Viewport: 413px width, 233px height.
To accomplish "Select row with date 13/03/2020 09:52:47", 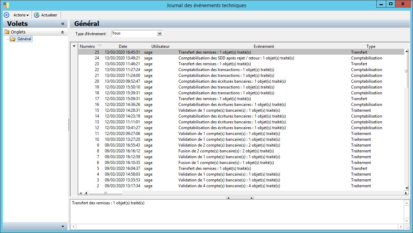I will (x=241, y=81).
